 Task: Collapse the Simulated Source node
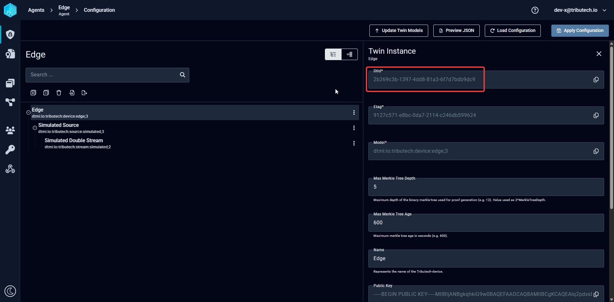click(x=35, y=128)
